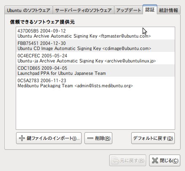This screenshot has width=185, height=171.
Task: Click the 閉じる(C) button
Action: tap(165, 160)
